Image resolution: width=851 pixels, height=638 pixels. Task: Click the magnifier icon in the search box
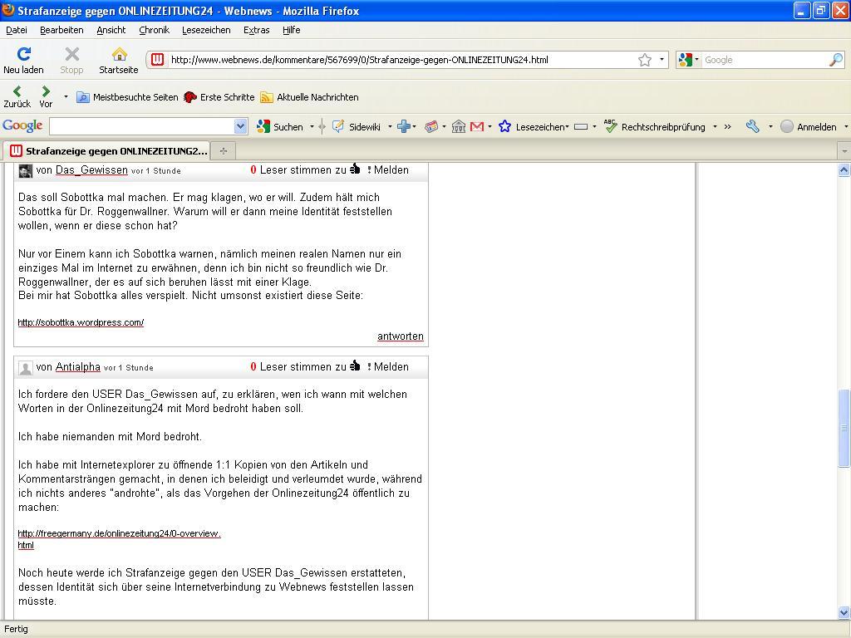[835, 60]
